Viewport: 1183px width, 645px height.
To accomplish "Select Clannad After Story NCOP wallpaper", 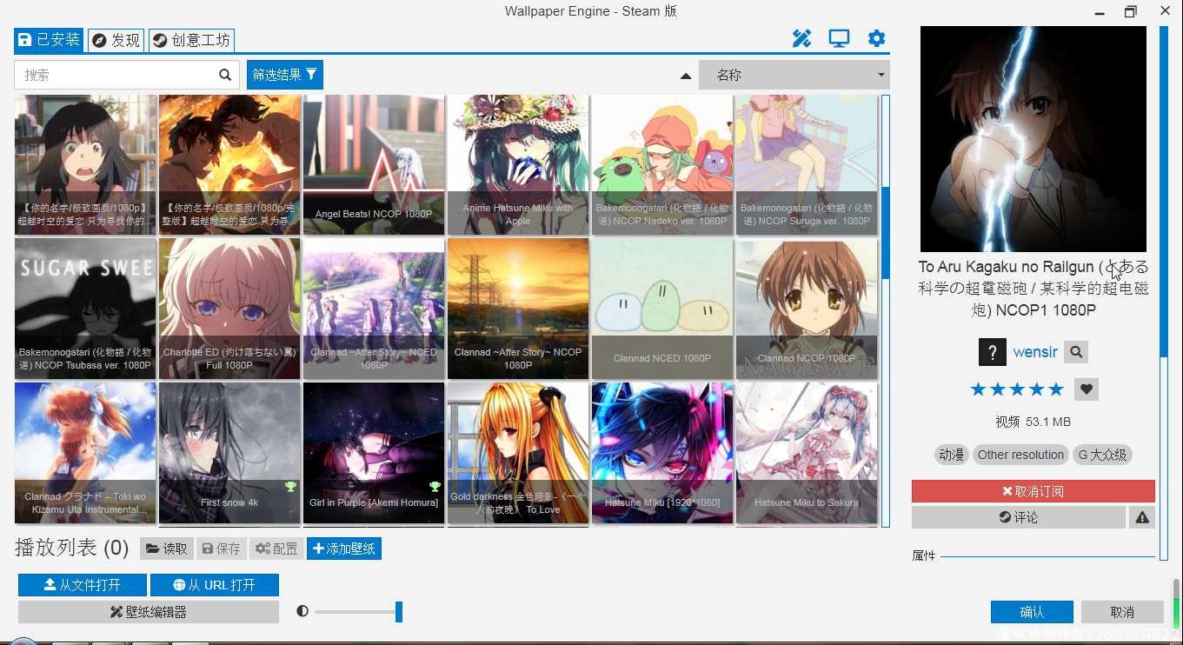I will [518, 309].
